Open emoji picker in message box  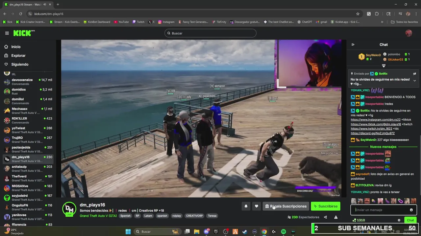coord(411,210)
